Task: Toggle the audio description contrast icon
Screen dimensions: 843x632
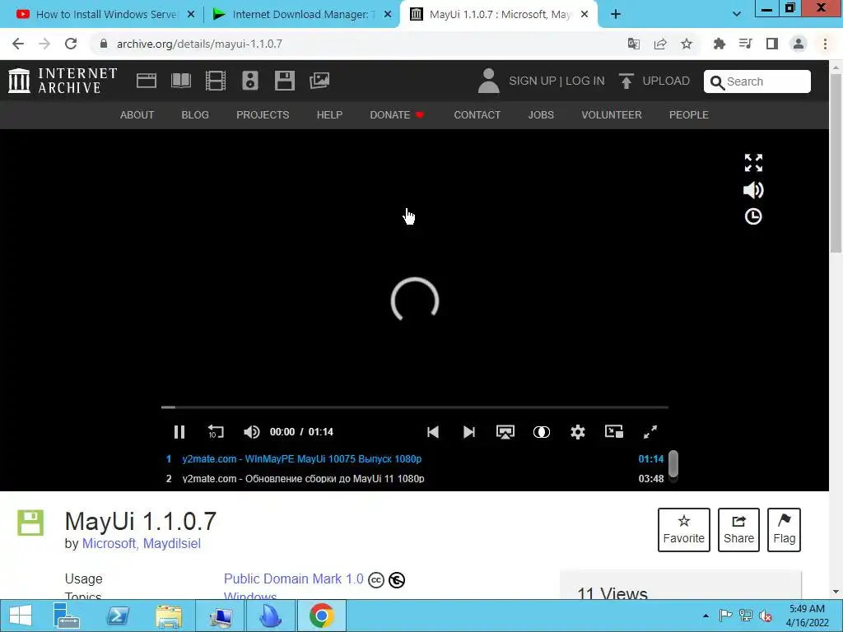Action: point(542,432)
